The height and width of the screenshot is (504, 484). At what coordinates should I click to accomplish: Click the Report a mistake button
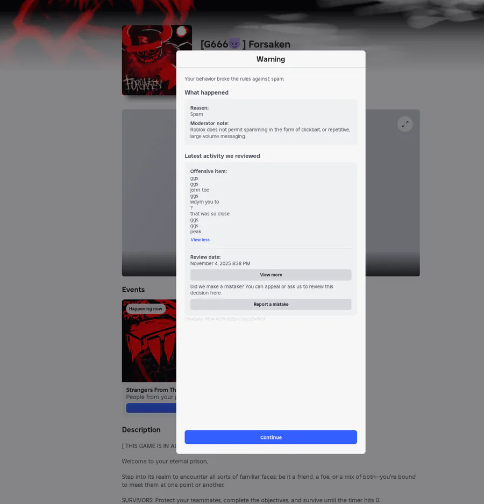coord(271,304)
